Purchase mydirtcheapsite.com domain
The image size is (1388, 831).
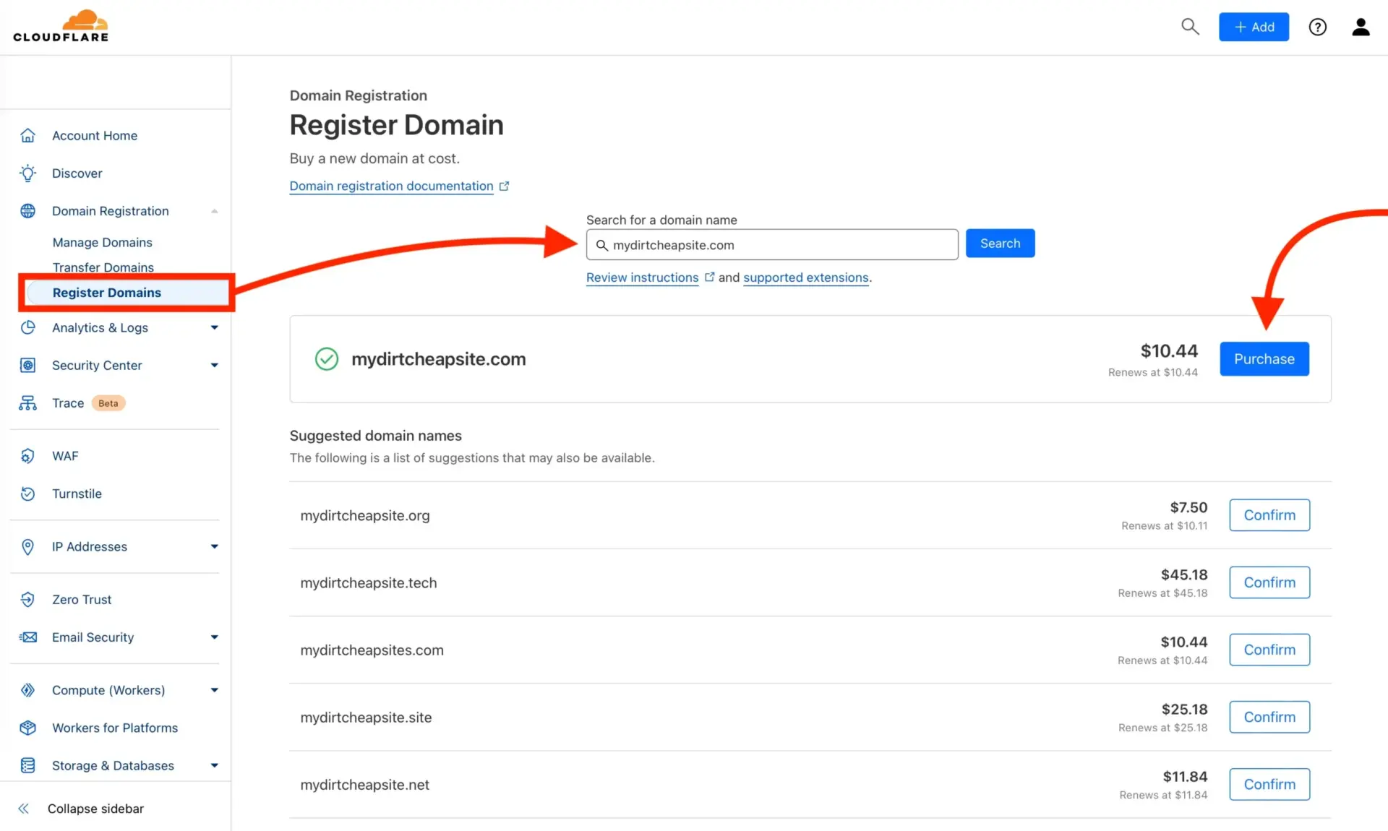[1263, 358]
